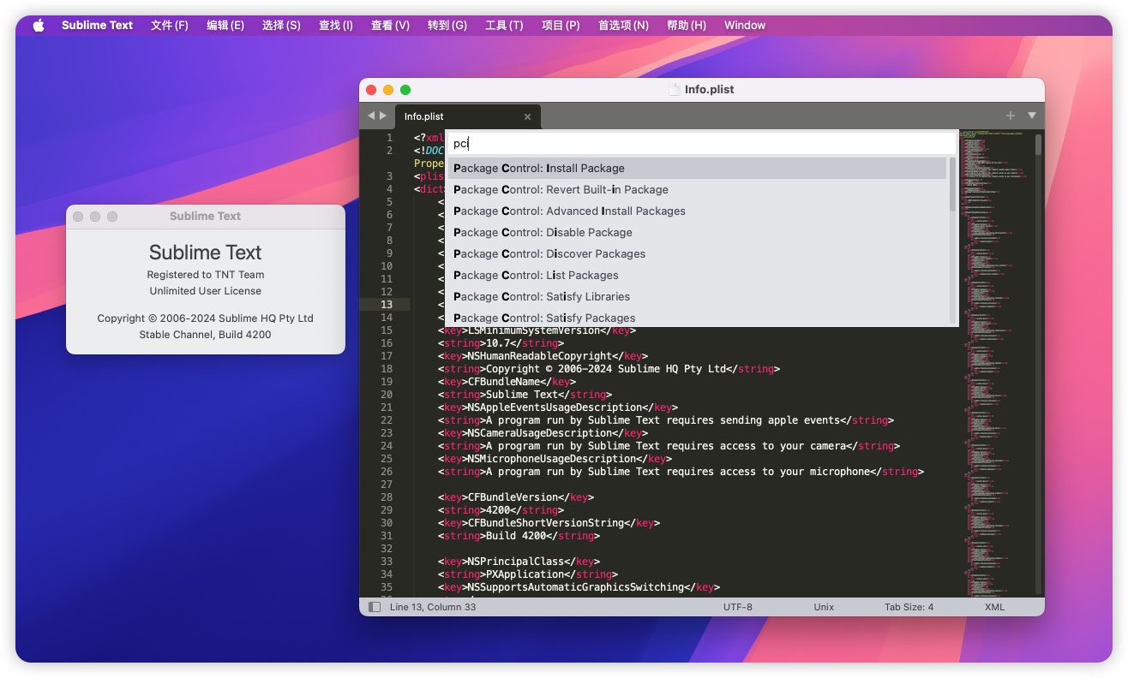Click the NSAppleEventsUsageDescription key line
Screen dimensions: 1128x678
point(558,407)
